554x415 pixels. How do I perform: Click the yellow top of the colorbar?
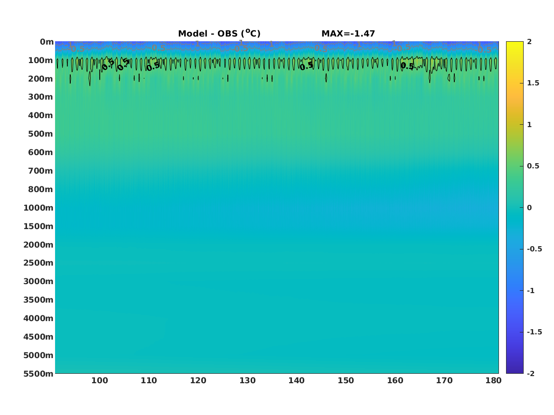(515, 44)
